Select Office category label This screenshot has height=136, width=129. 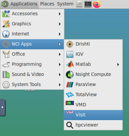[18, 54]
